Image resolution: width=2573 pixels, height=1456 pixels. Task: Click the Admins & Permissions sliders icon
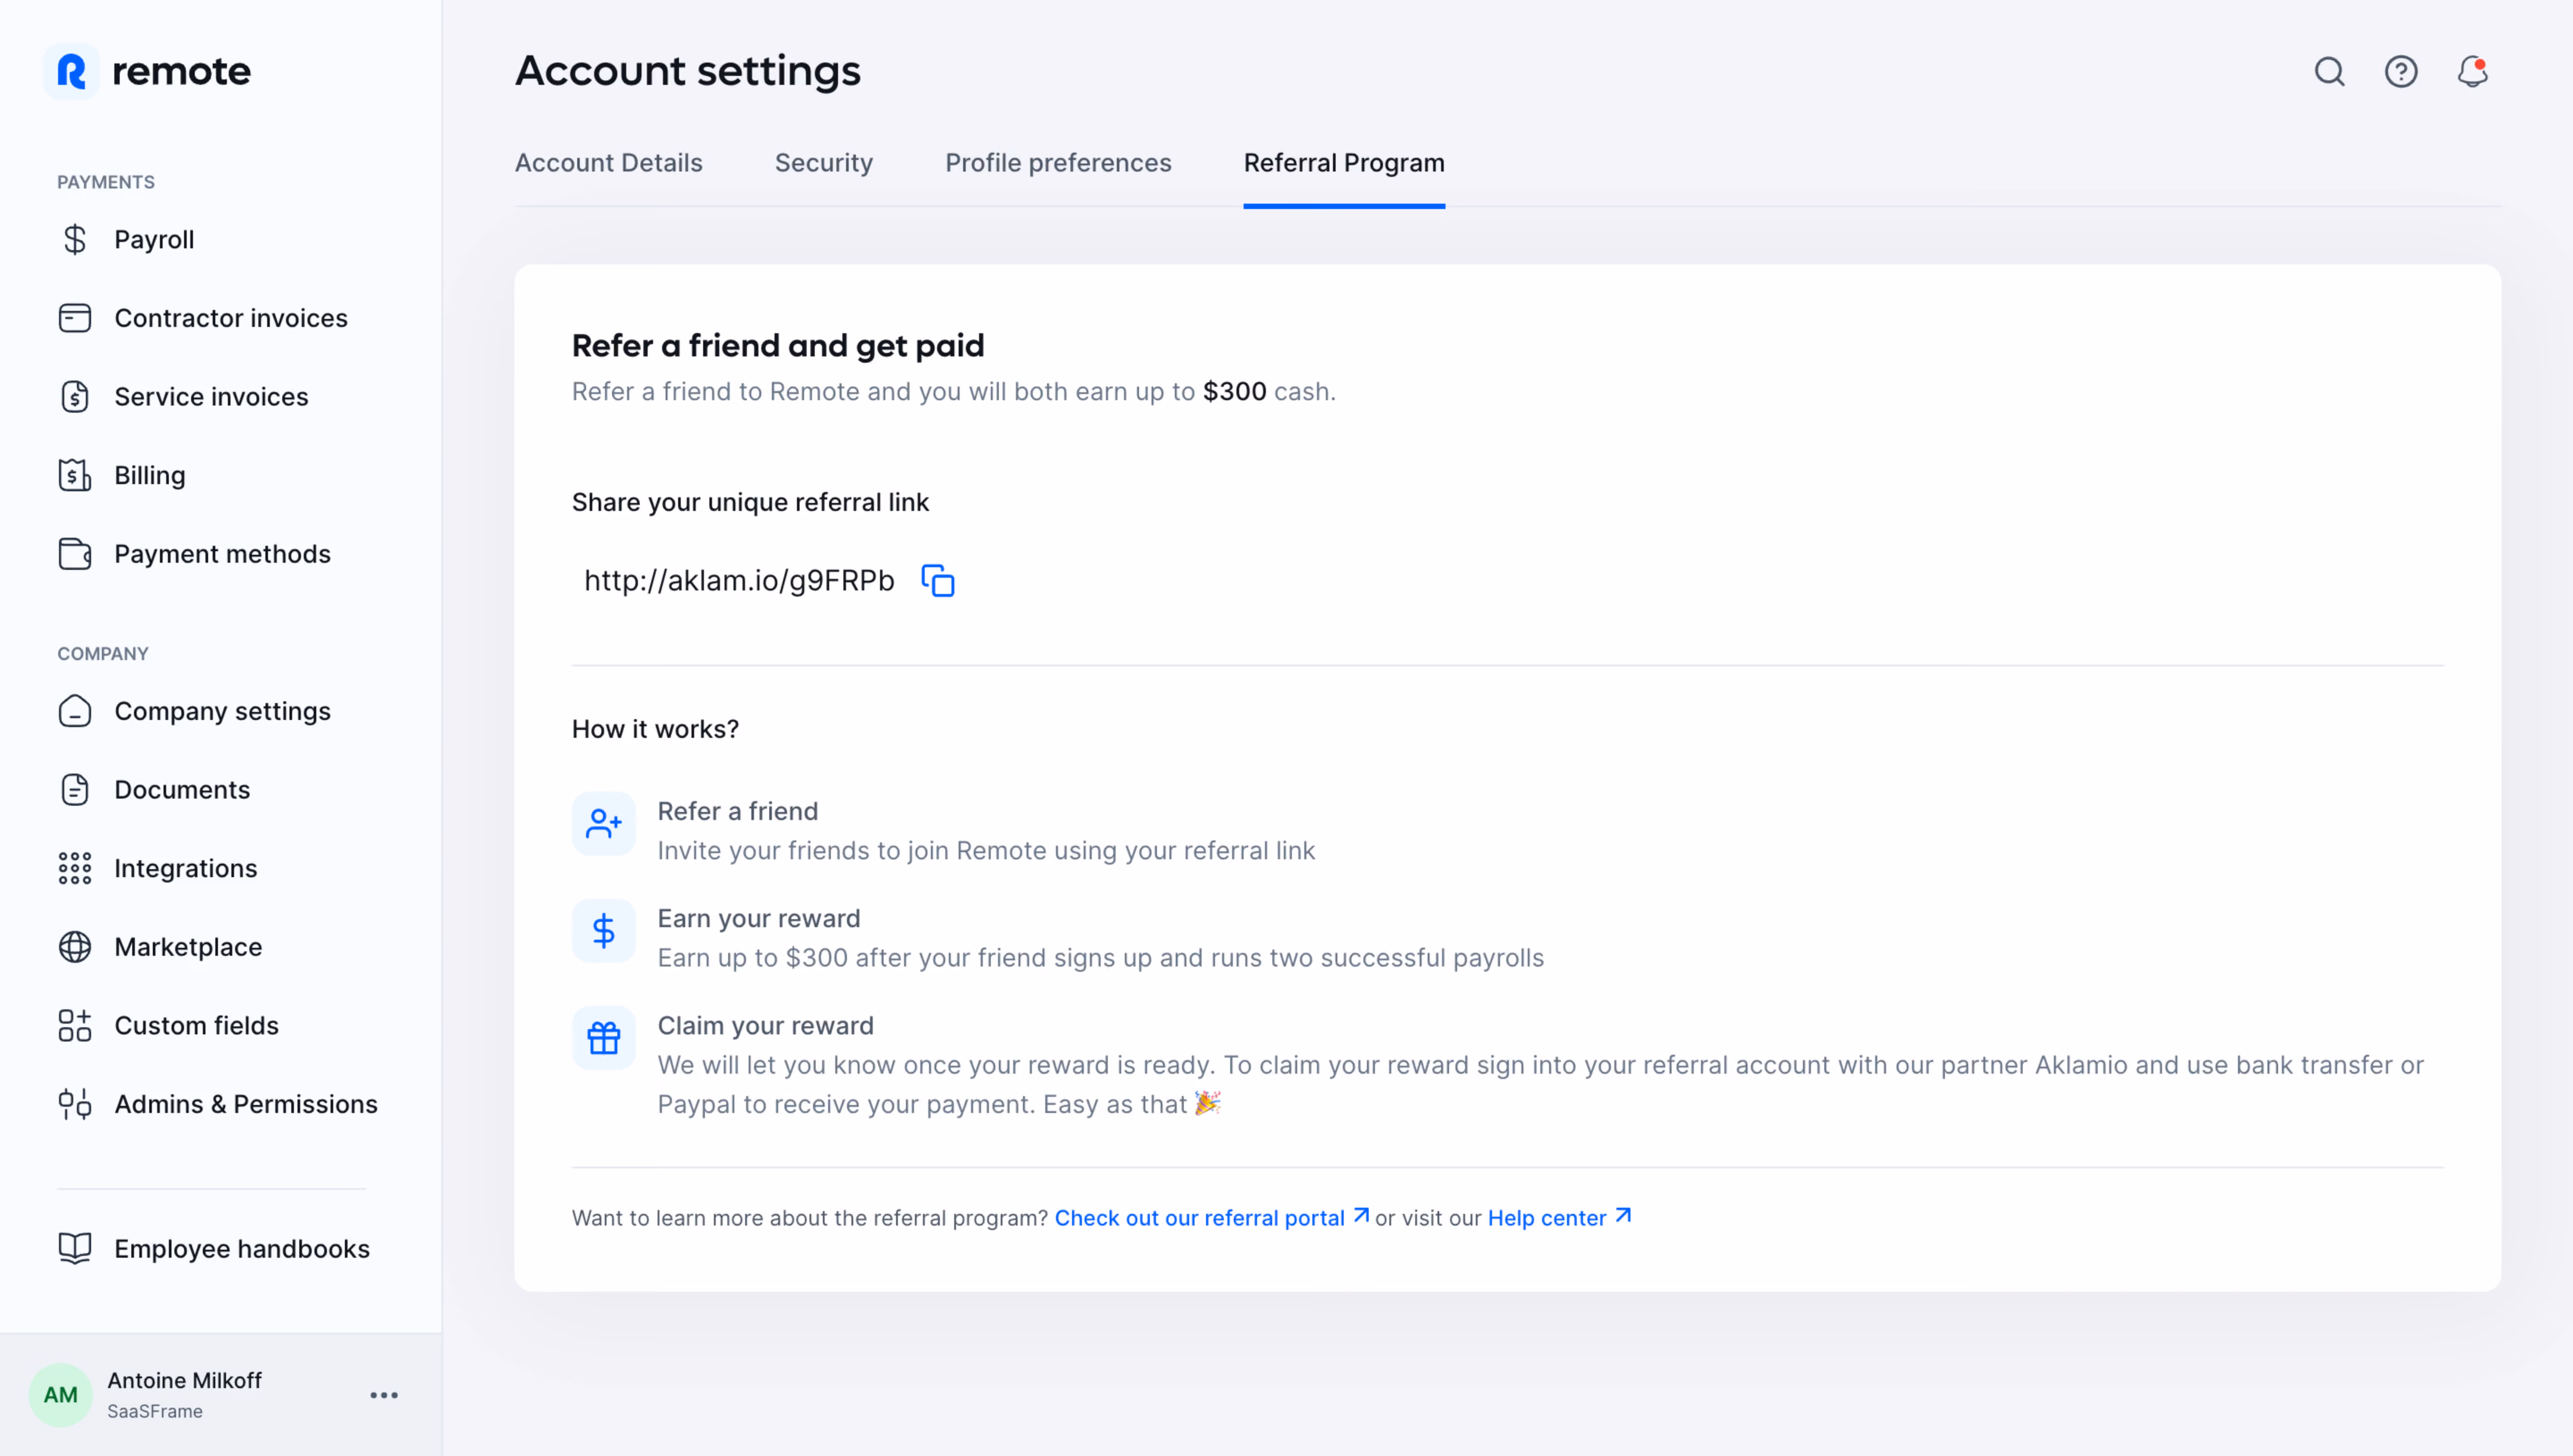(74, 1104)
